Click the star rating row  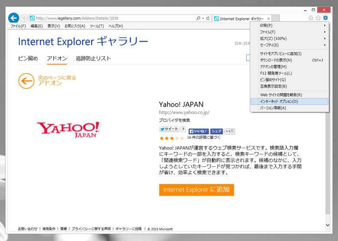pyautogui.click(x=172, y=138)
